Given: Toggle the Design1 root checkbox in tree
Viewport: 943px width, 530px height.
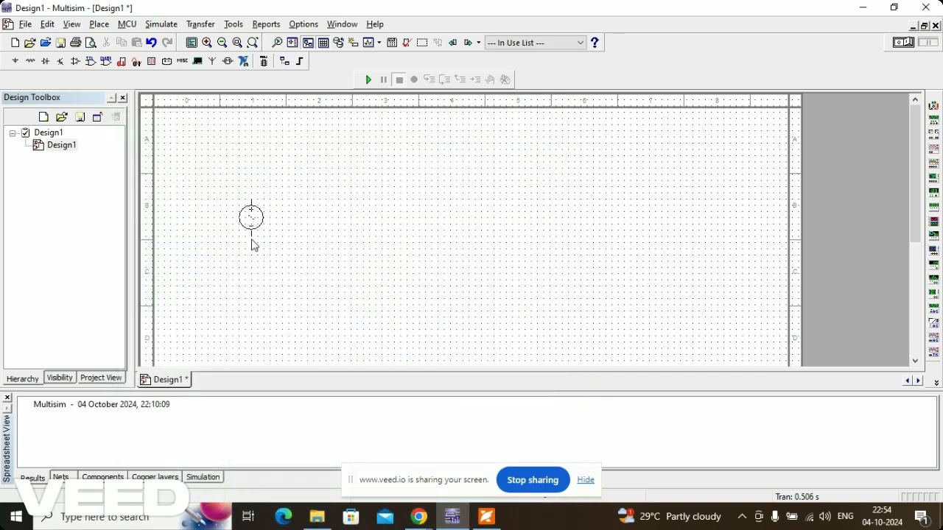Looking at the screenshot, I should pos(26,132).
